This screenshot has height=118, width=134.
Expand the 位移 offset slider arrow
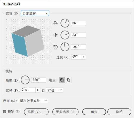[38, 90]
